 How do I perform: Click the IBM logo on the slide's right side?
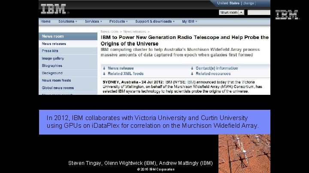pyautogui.click(x=287, y=15)
